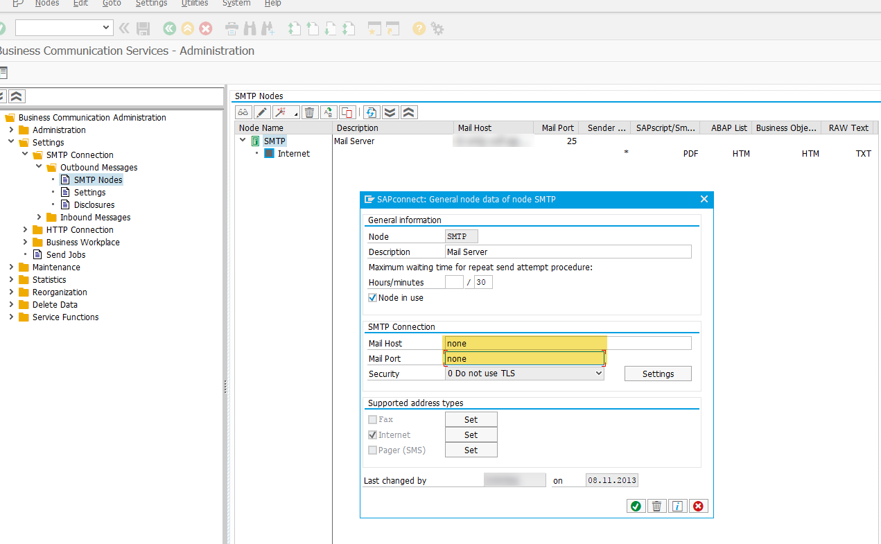Click the Set button for Internet

pyautogui.click(x=471, y=435)
